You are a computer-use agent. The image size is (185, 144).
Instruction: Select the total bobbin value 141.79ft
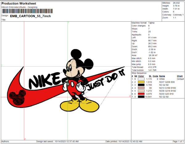pyautogui.click(x=152, y=70)
